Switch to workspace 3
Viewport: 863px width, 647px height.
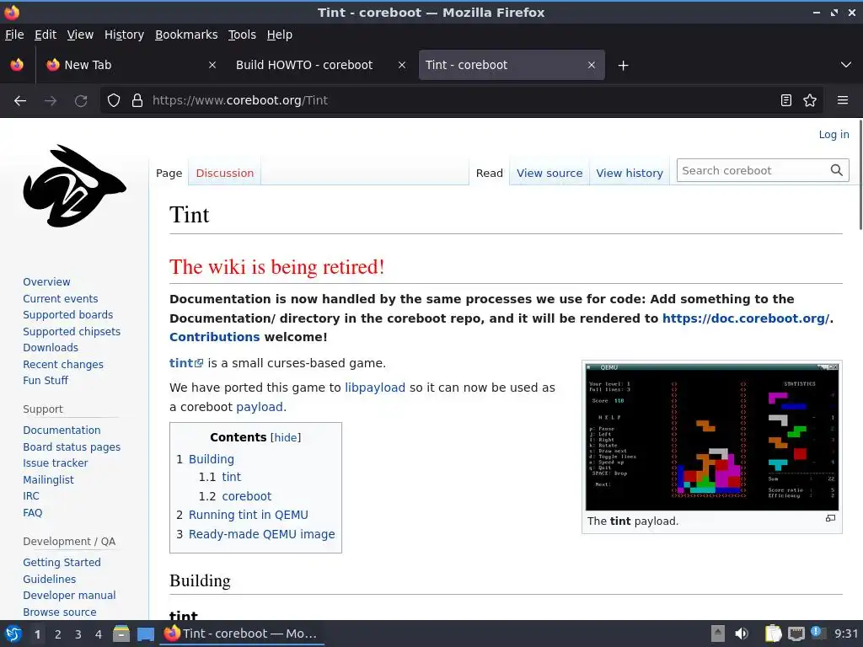[x=78, y=634]
